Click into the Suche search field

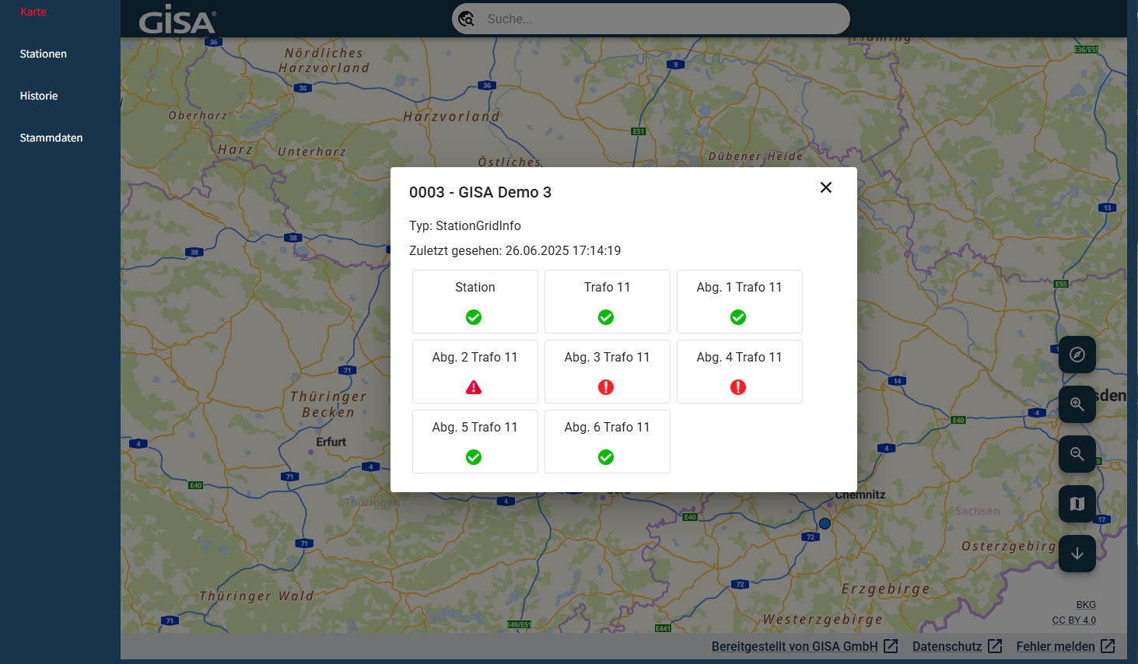pos(661,19)
